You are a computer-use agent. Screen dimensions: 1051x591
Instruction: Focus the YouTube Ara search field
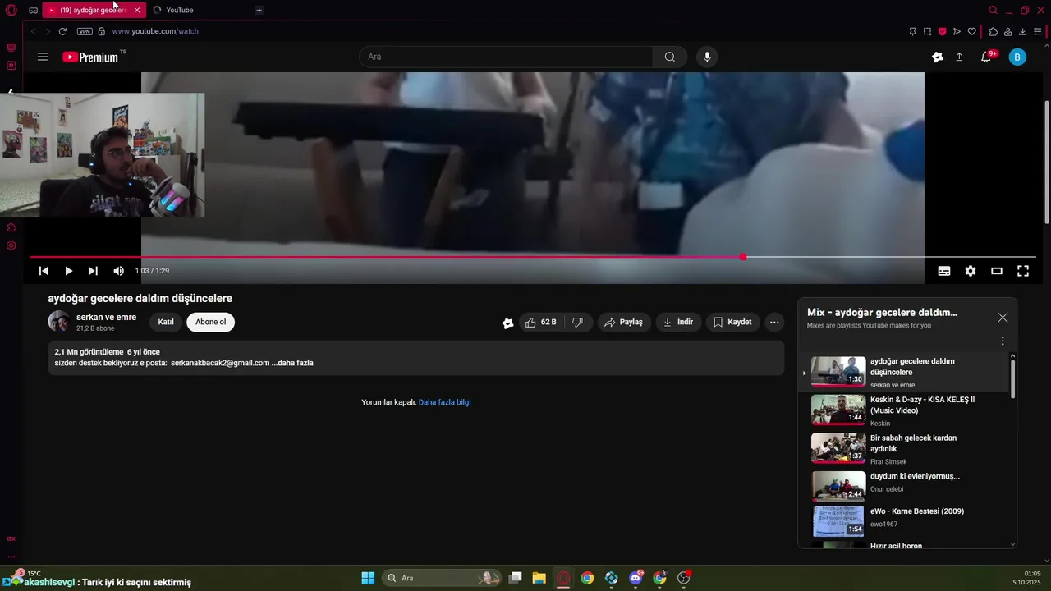(x=506, y=57)
